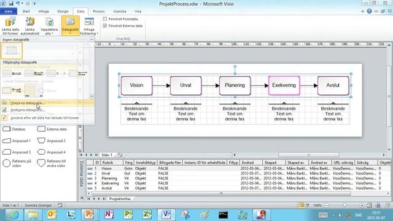Select the Exekvering row in external data
This screenshot has height=221, width=393.
pyautogui.click(x=238, y=183)
